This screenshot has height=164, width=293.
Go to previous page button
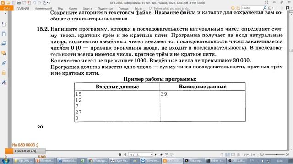(x=125, y=154)
